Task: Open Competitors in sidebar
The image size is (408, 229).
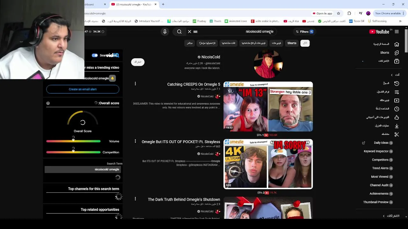Action: (x=382, y=160)
